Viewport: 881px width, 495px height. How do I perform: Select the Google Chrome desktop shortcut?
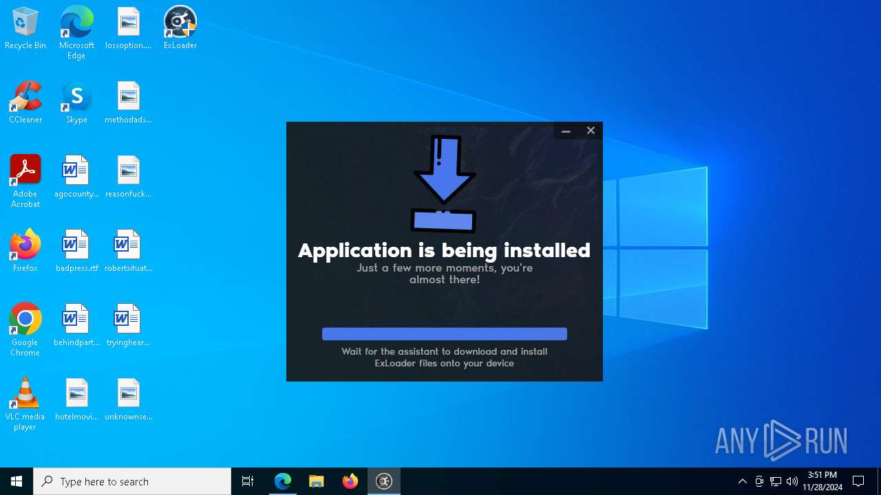click(x=25, y=330)
